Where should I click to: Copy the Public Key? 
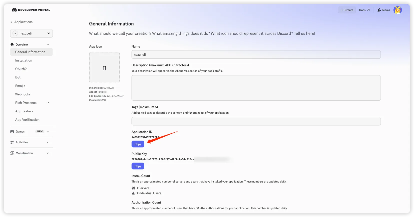click(x=138, y=166)
